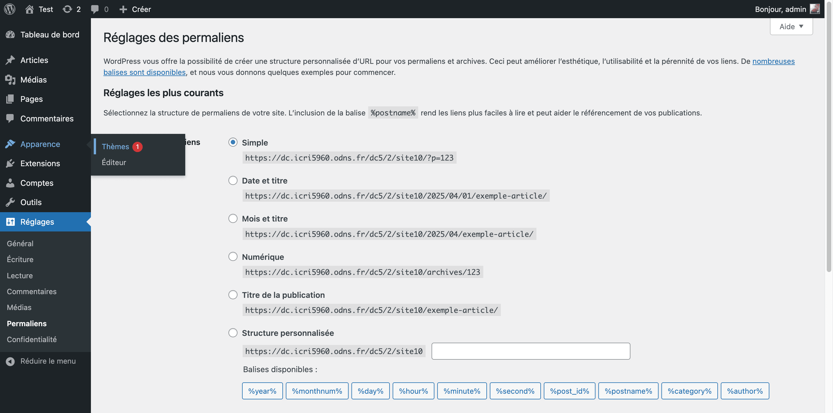
Task: Click the Médias icon in sidebar
Action: click(10, 80)
